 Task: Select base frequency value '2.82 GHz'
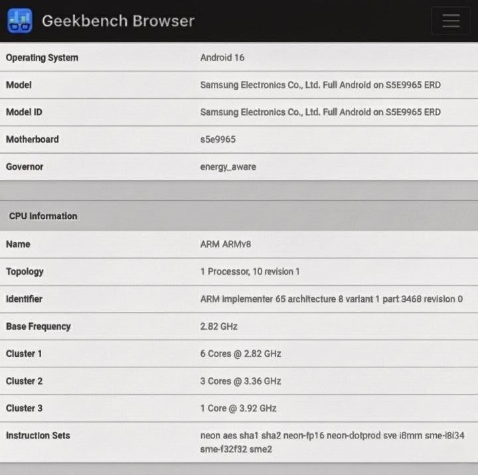point(218,326)
